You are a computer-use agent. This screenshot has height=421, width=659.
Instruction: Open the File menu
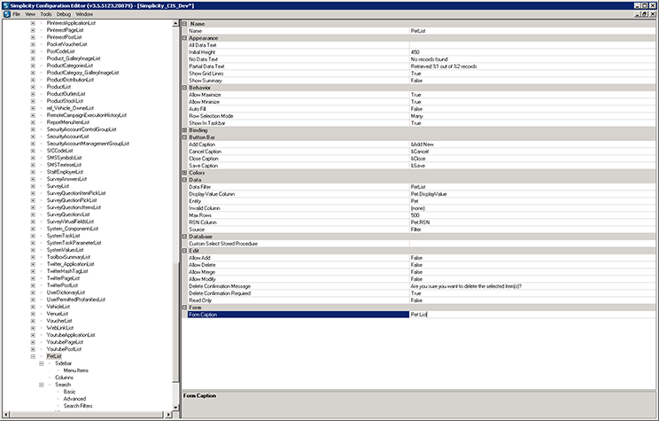[17, 14]
